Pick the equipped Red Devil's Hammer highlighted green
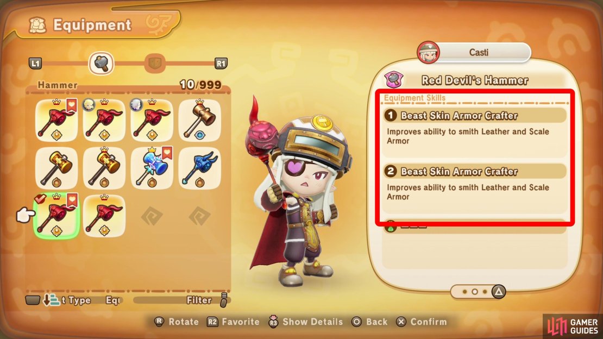The image size is (603, 339). tap(56, 216)
